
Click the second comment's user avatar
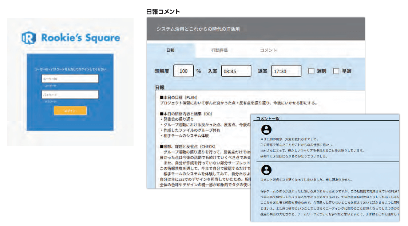(267, 169)
